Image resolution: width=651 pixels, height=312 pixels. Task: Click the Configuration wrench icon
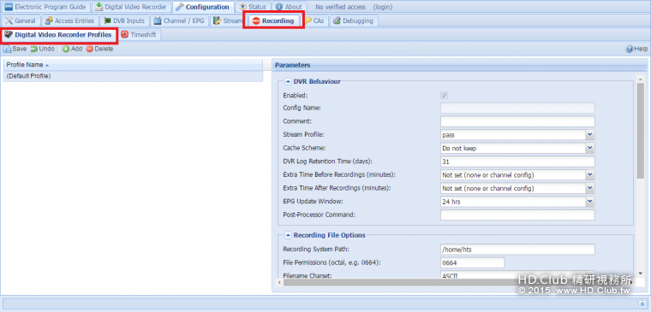179,7
